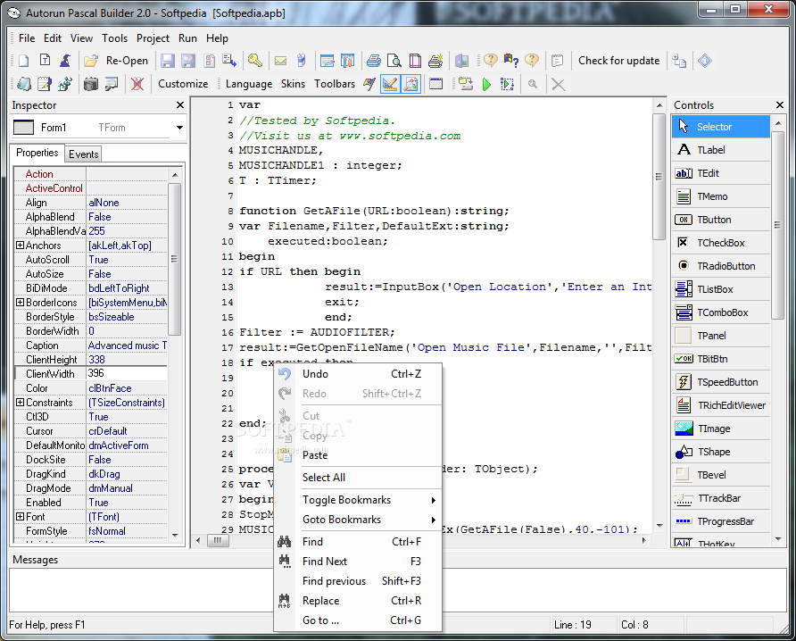Switch to the Events tab

point(84,154)
